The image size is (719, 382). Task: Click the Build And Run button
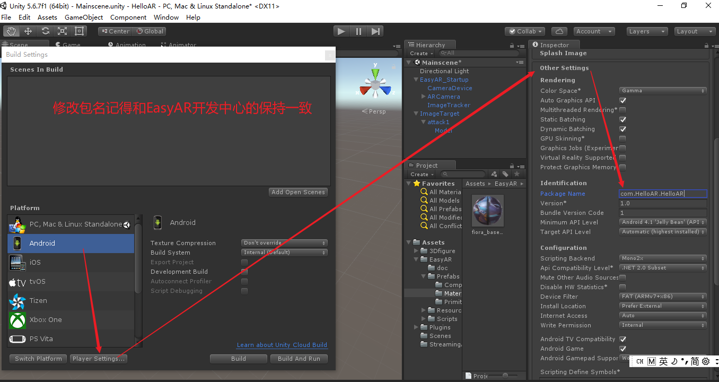pos(299,359)
